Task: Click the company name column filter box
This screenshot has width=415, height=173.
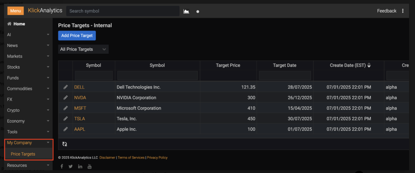Action: pos(157,76)
